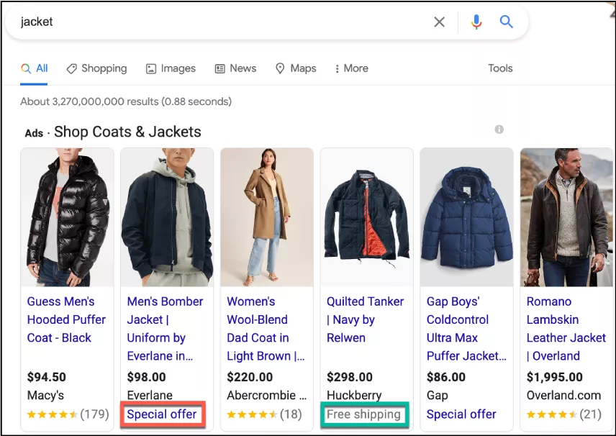Click the Overland leather jacket image
This screenshot has width=616, height=436.
click(566, 217)
